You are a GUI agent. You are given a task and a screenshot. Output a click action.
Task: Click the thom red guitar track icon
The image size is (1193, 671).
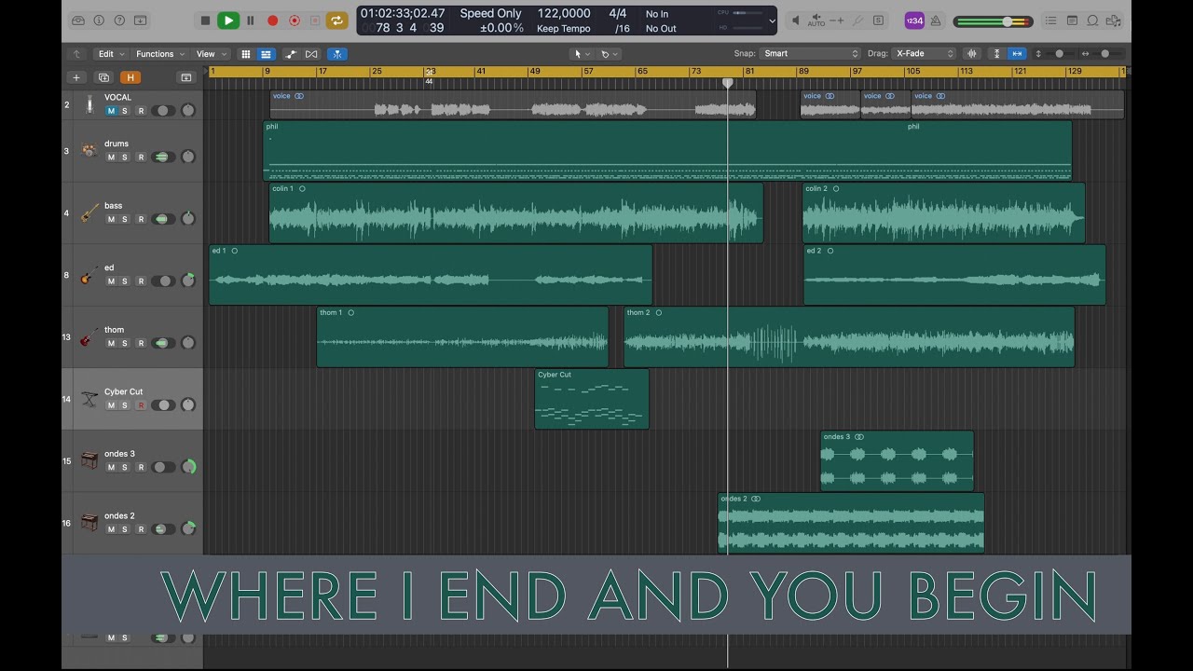89,336
